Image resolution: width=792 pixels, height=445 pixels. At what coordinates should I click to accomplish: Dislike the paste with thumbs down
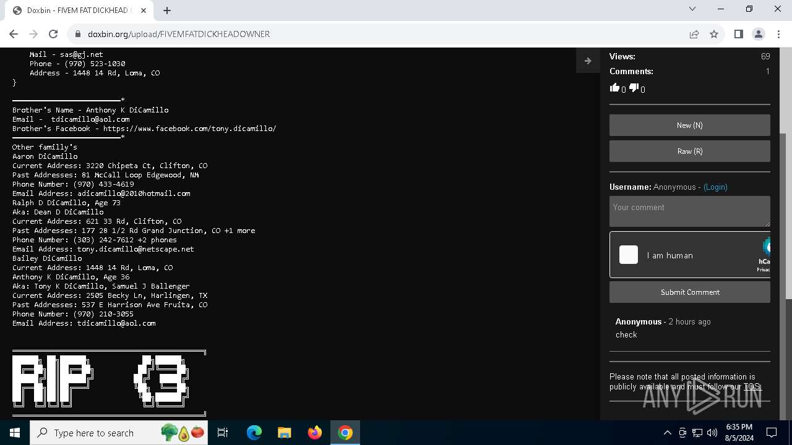634,88
